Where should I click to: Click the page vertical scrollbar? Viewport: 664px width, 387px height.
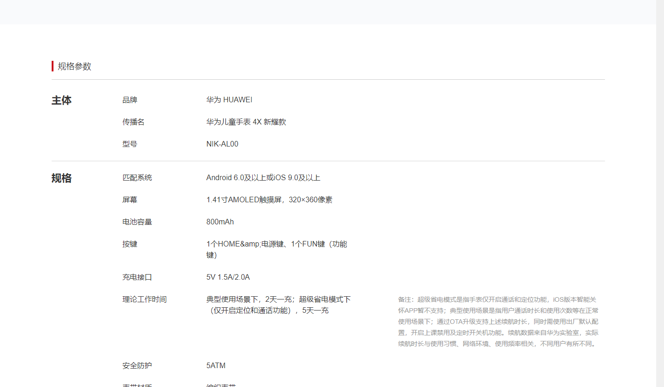(x=660, y=193)
